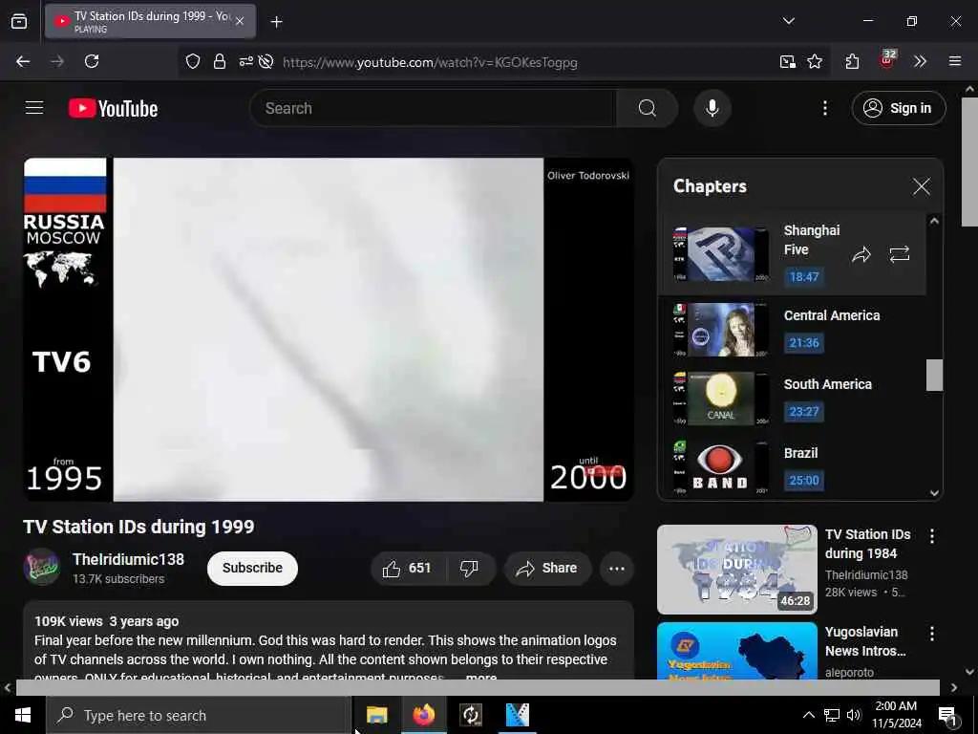Open Firefox View icon

(x=19, y=22)
